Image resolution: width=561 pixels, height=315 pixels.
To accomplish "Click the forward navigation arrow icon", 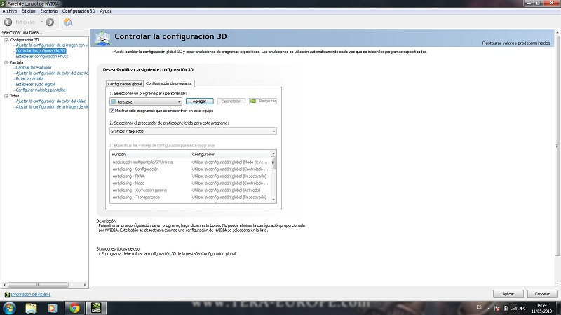I will 50,22.
